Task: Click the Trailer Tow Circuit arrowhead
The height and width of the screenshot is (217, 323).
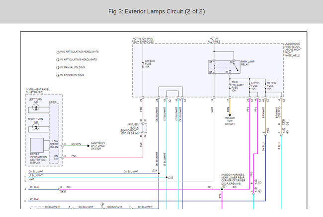Action: (230, 115)
